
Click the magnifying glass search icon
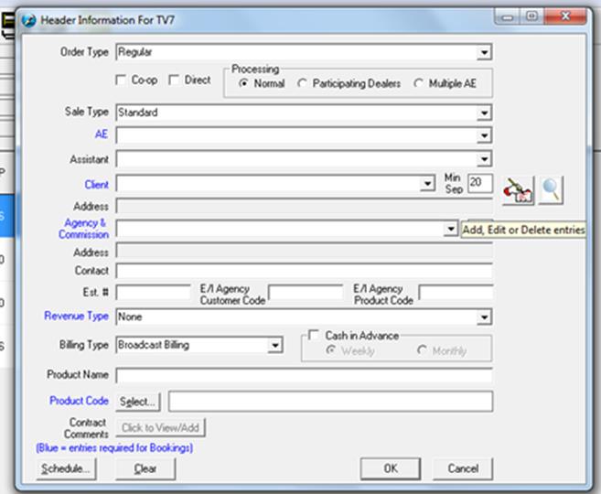[551, 189]
